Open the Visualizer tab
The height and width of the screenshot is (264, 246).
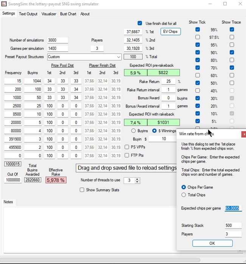(x=49, y=14)
